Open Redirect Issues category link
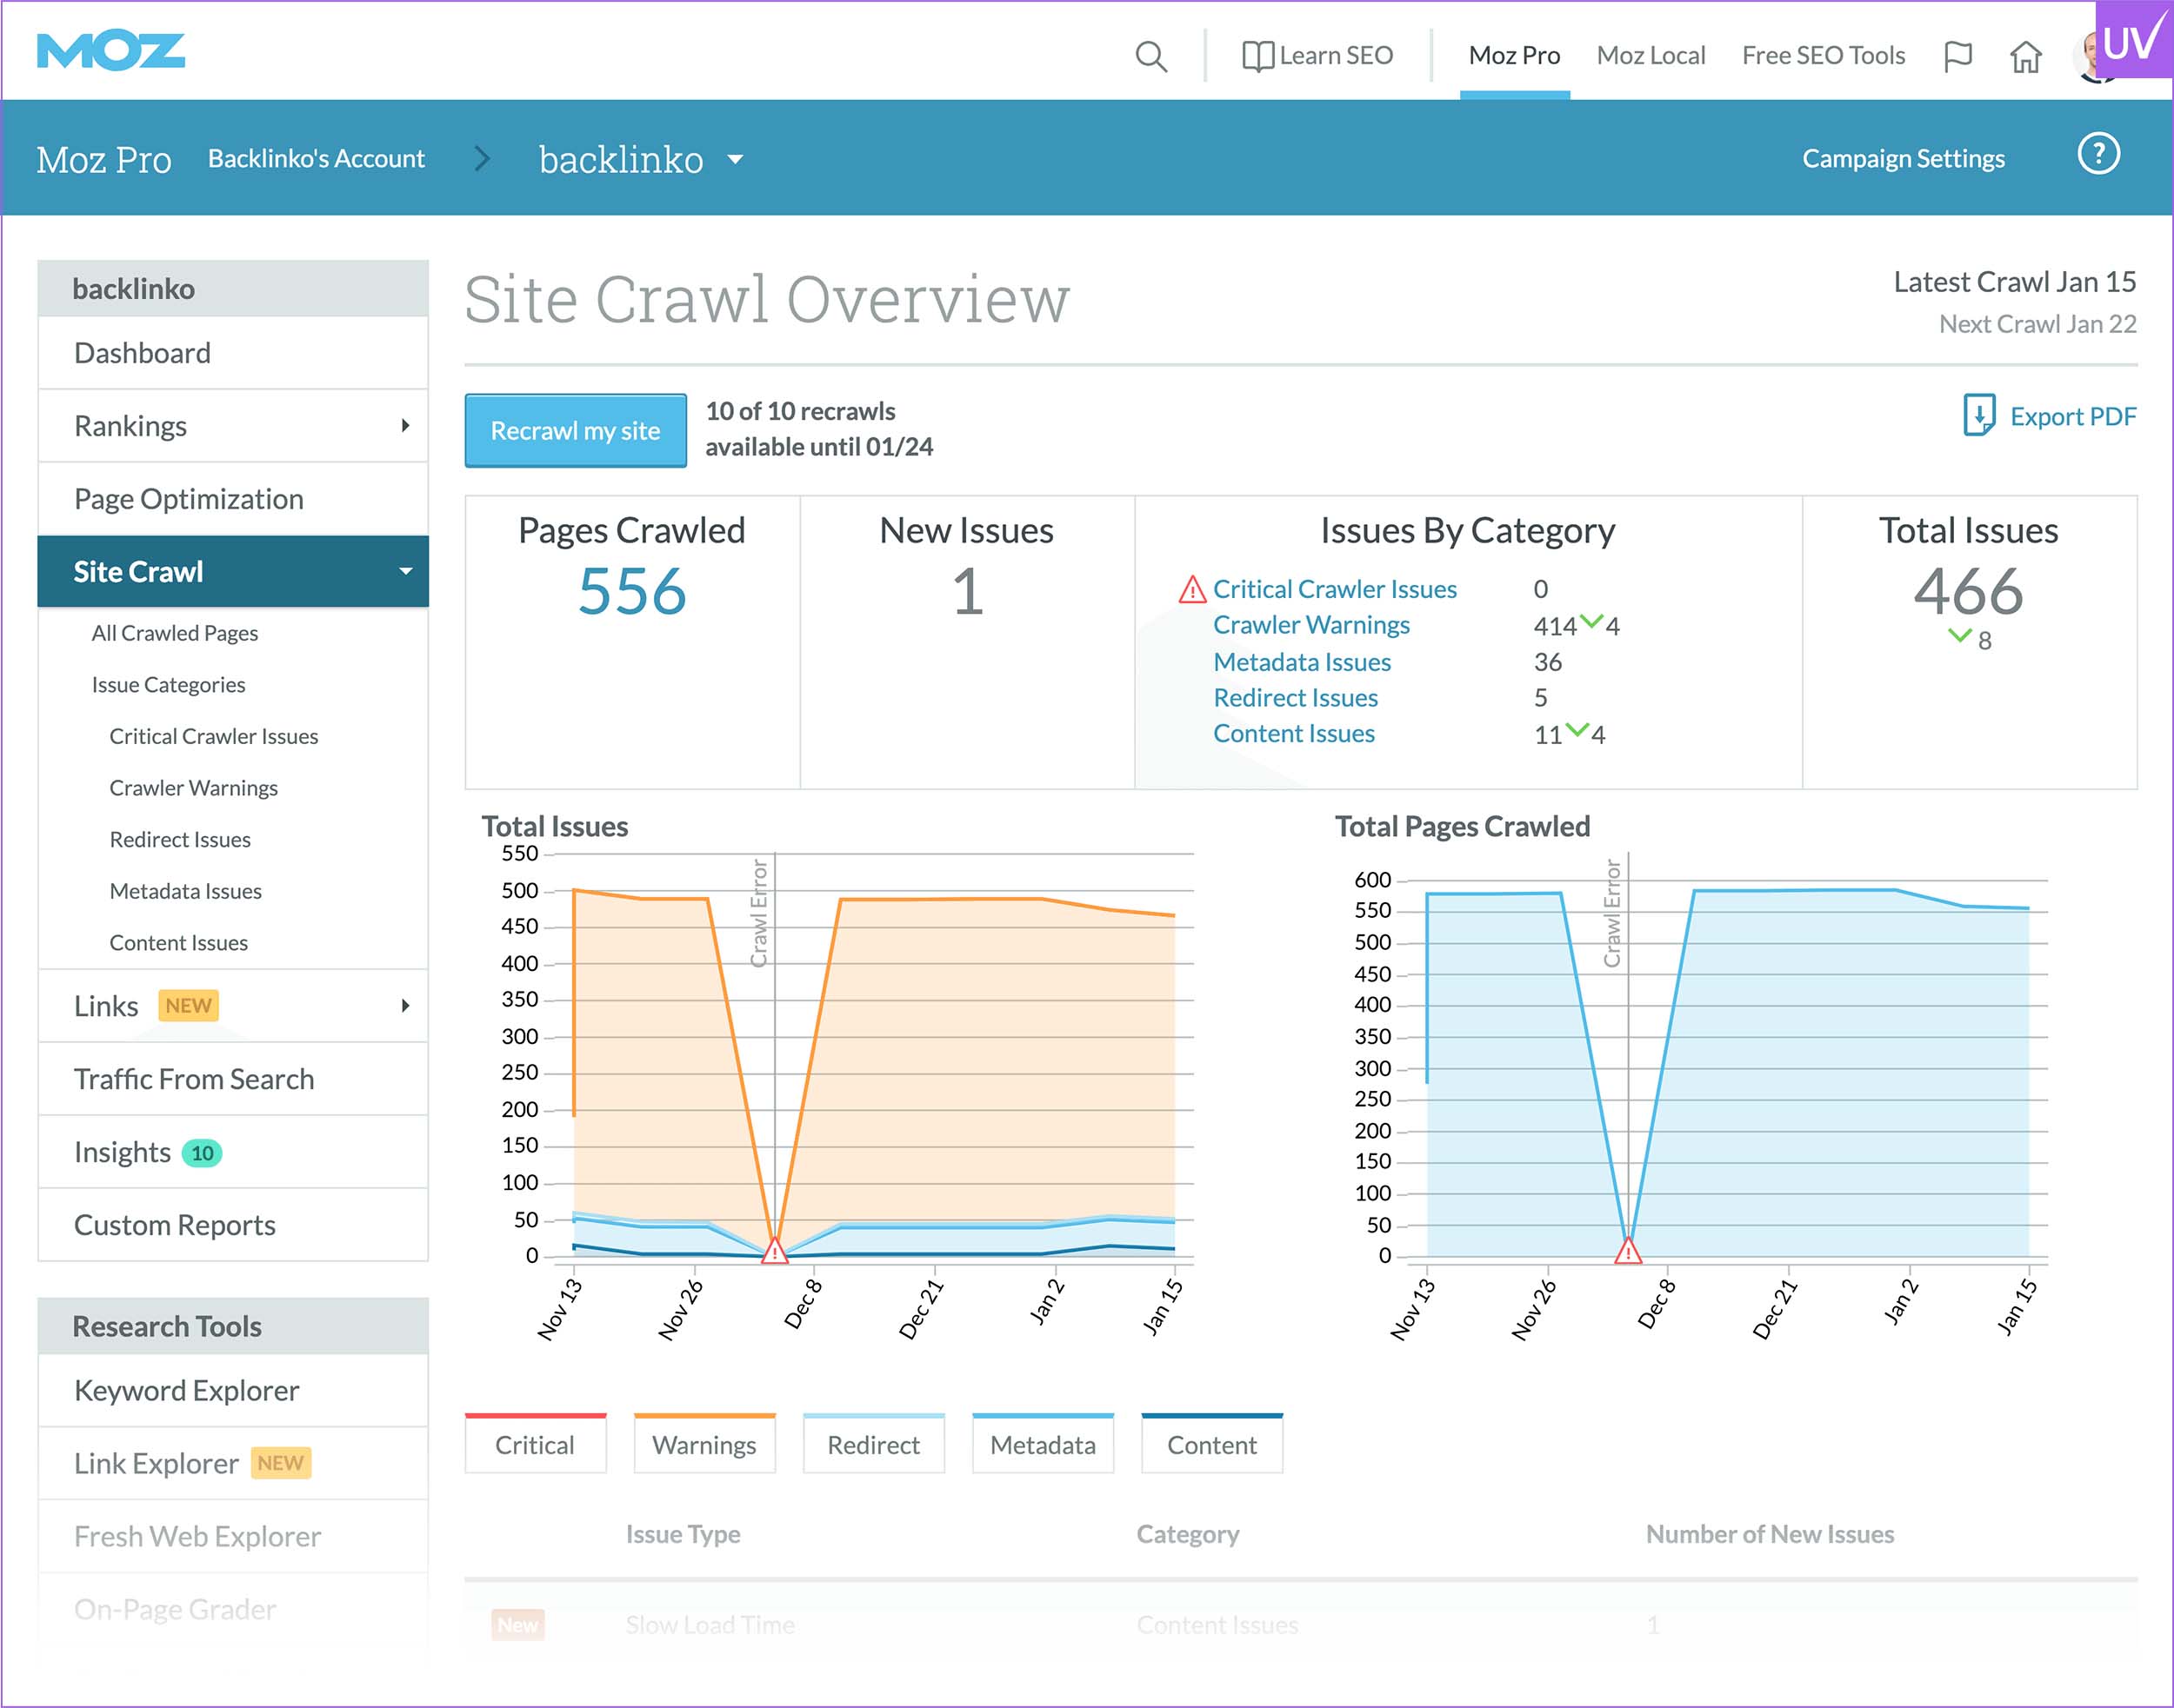Image resolution: width=2174 pixels, height=1708 pixels. (x=1295, y=698)
